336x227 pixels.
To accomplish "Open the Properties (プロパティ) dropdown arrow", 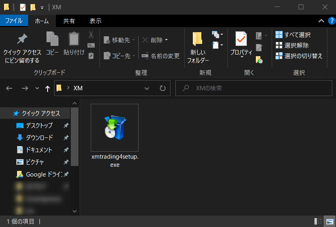I will coord(242,57).
